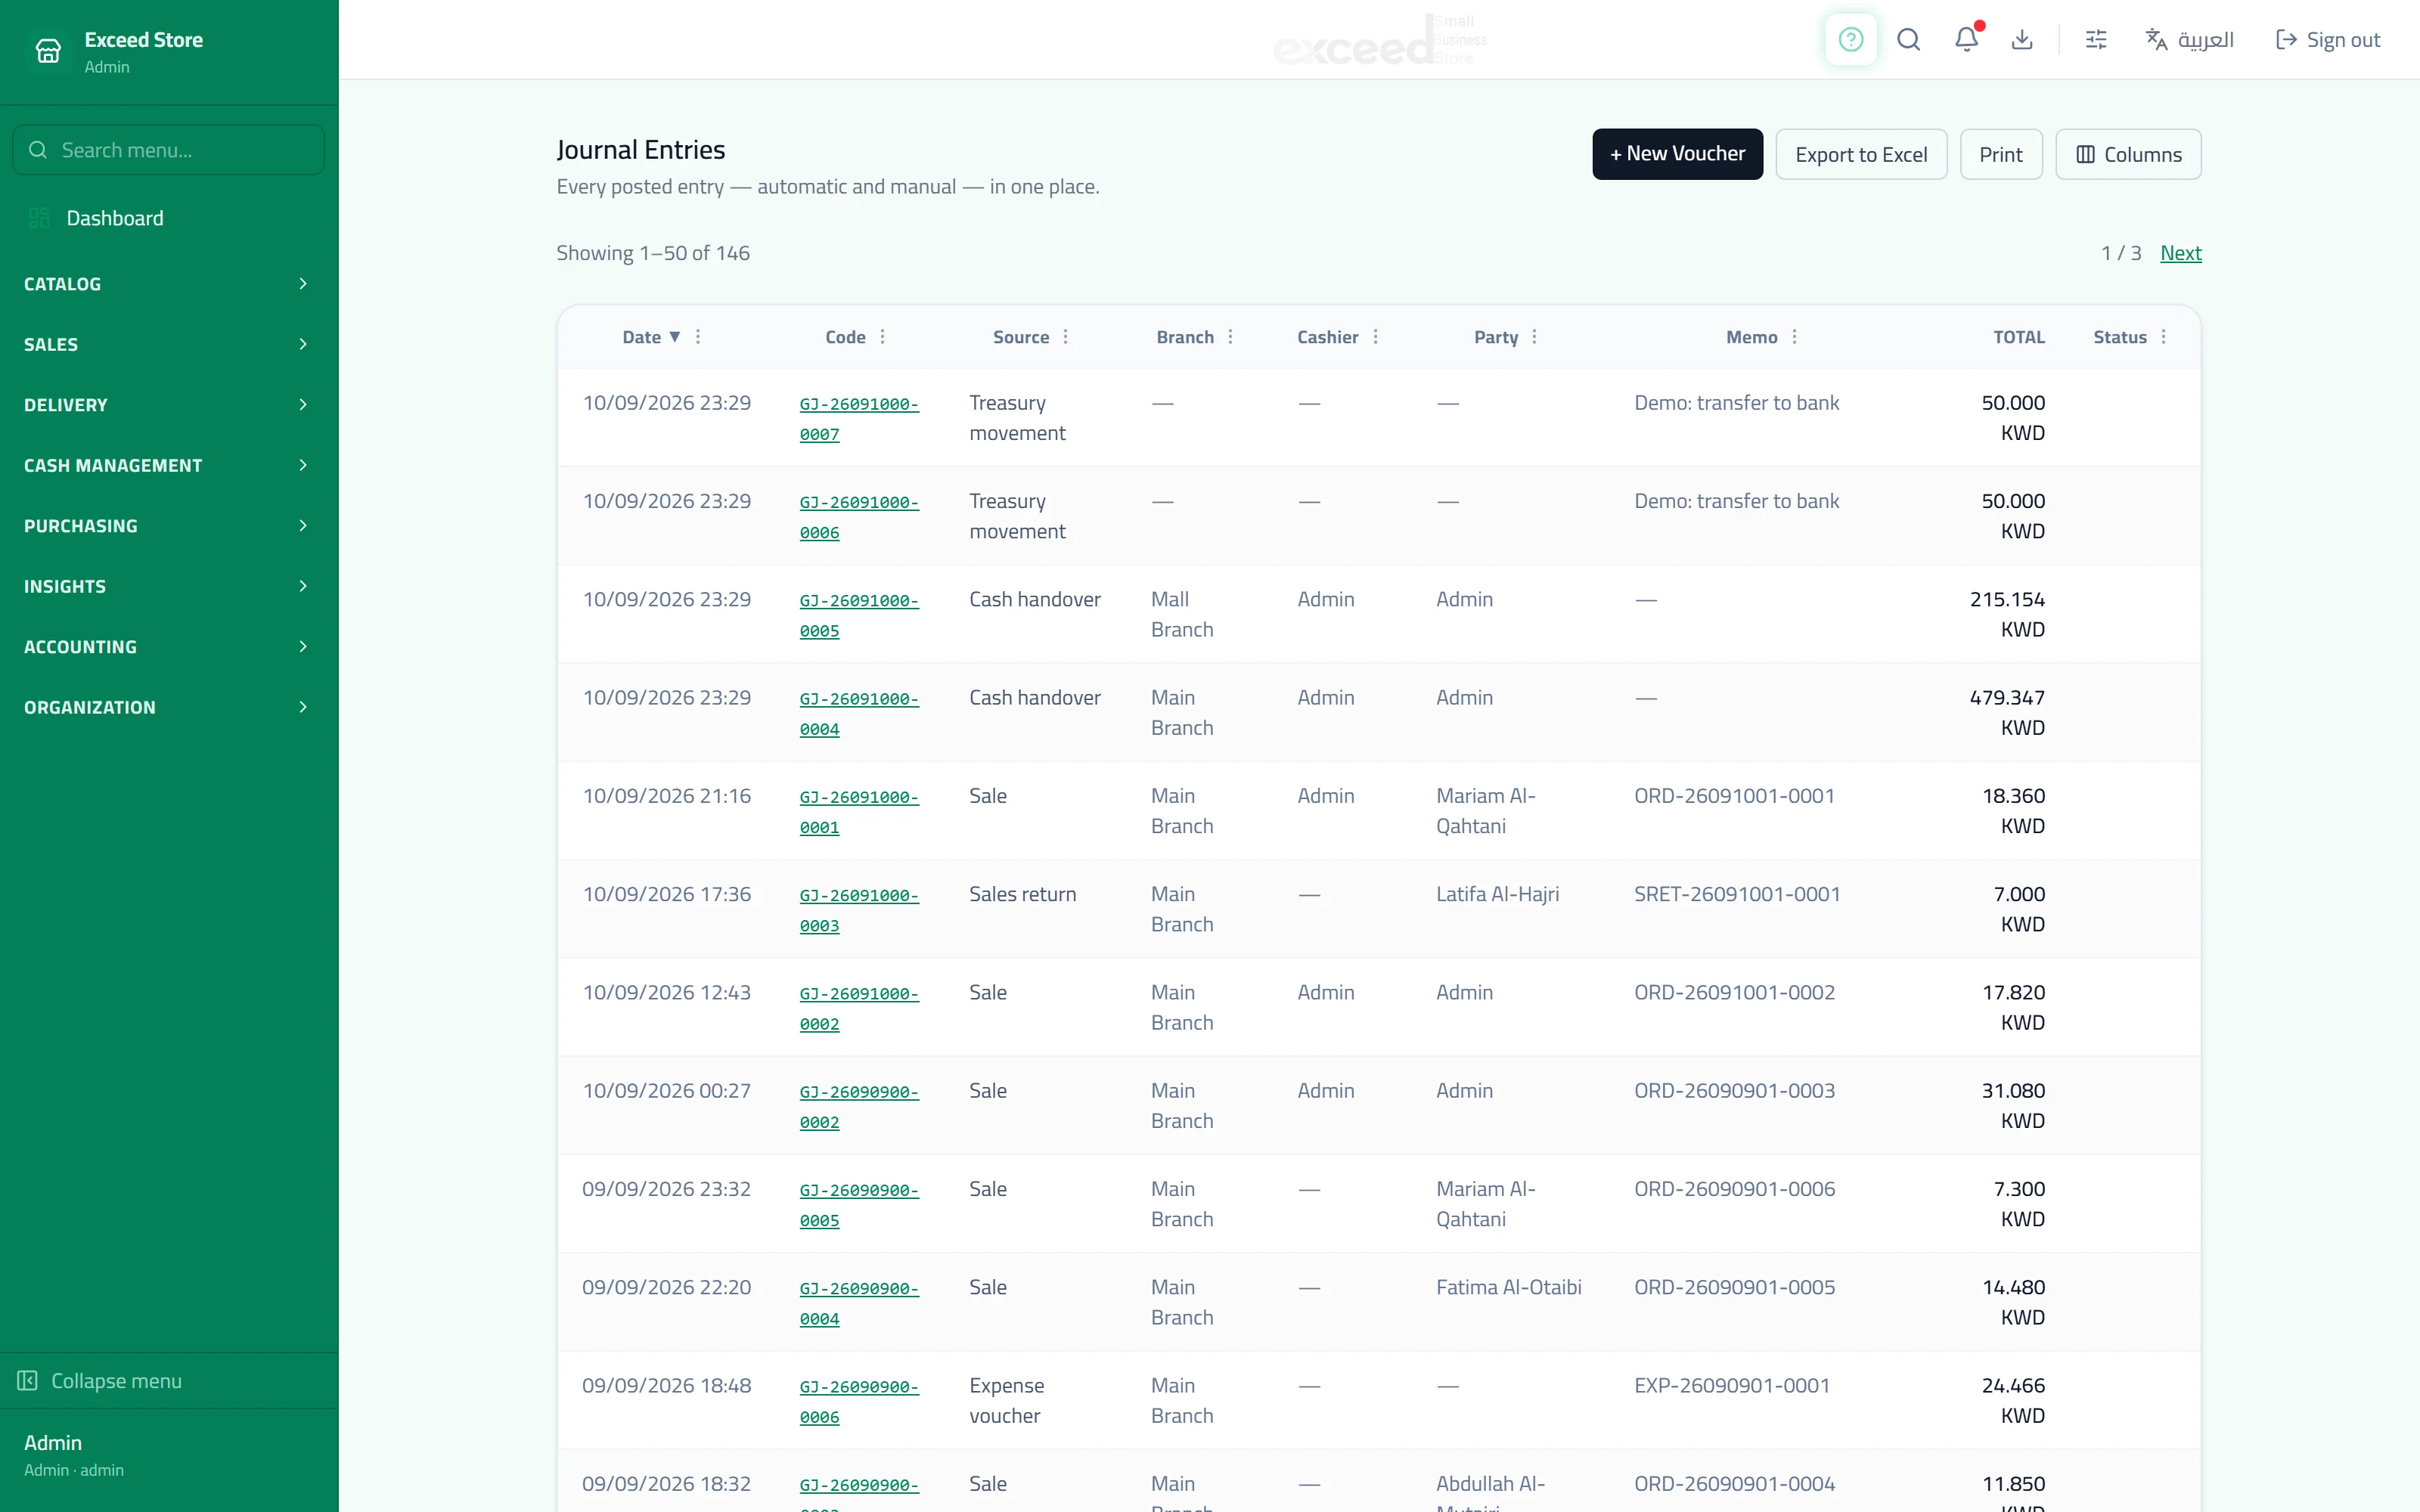Switch language to العربية
The height and width of the screenshot is (1512, 2420).
pos(2189,40)
